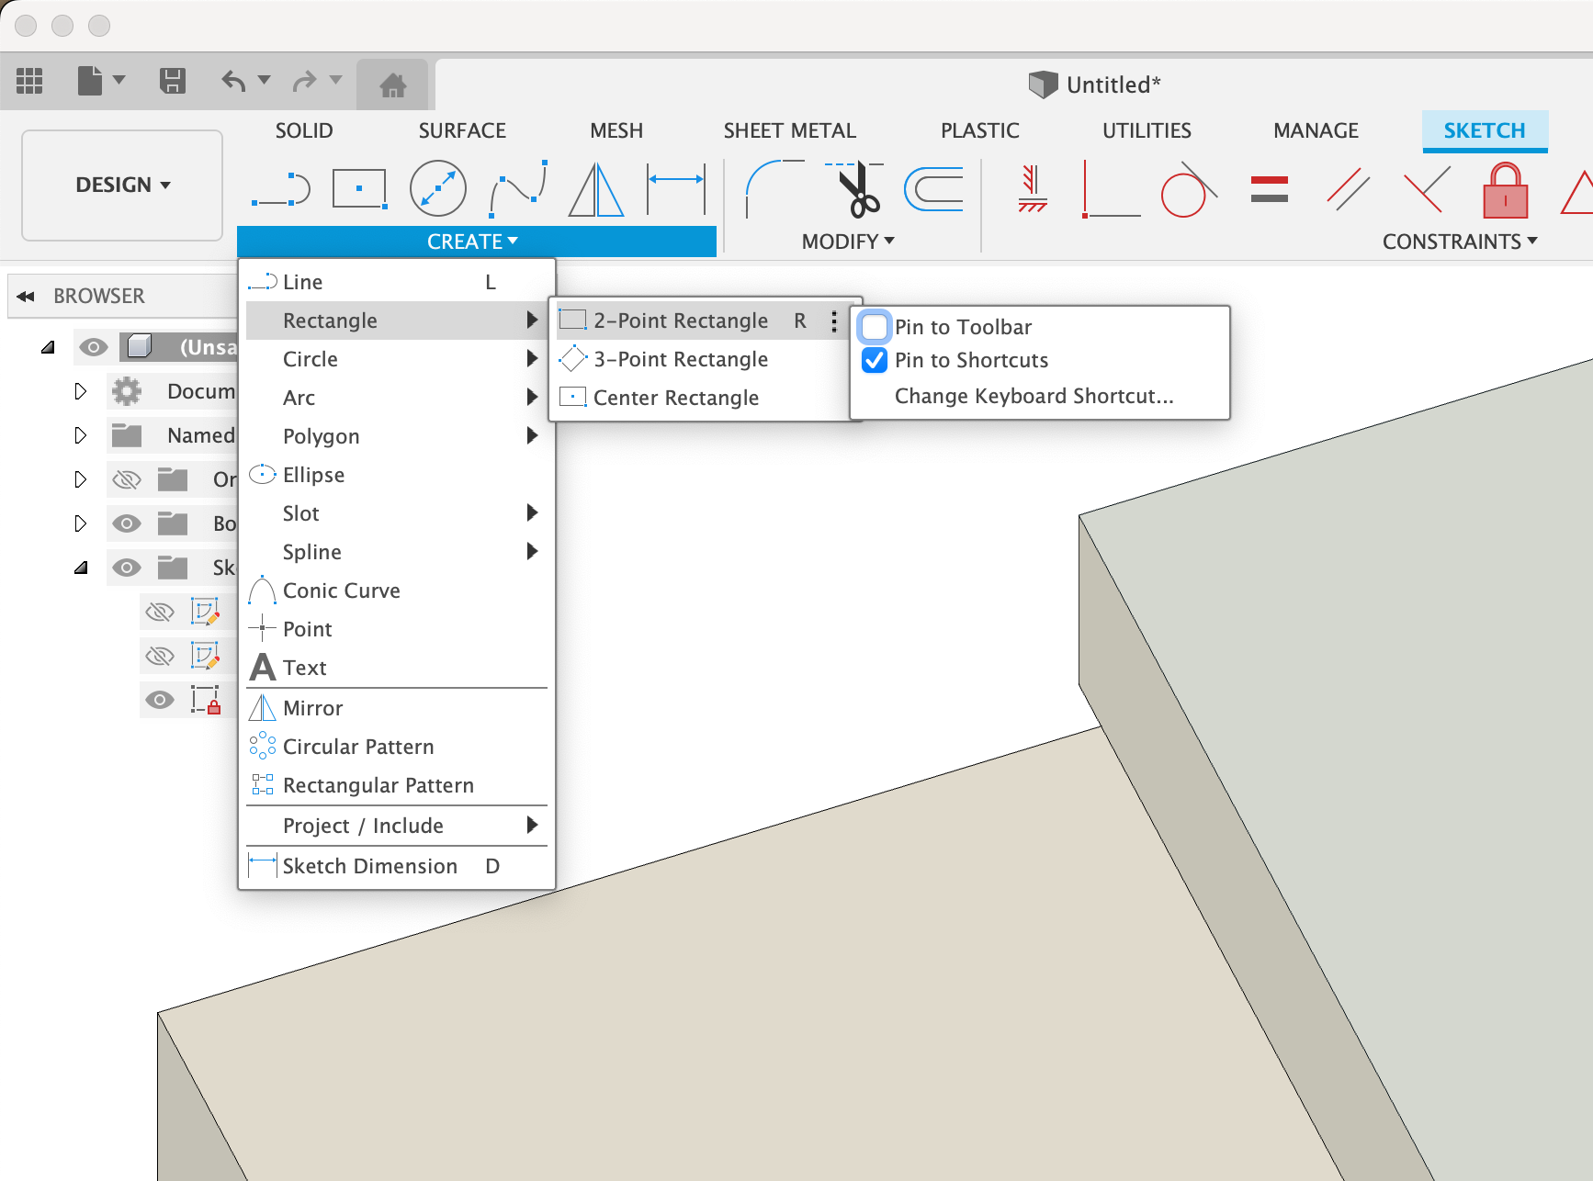Select Center Rectangle from the Rectangle submenu
Screen dimensions: 1593x1181
click(676, 397)
